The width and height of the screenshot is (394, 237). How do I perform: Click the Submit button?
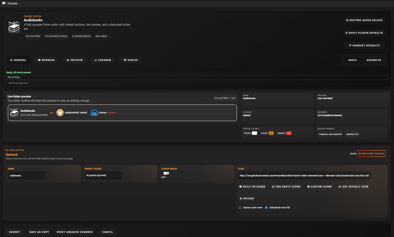point(15,232)
